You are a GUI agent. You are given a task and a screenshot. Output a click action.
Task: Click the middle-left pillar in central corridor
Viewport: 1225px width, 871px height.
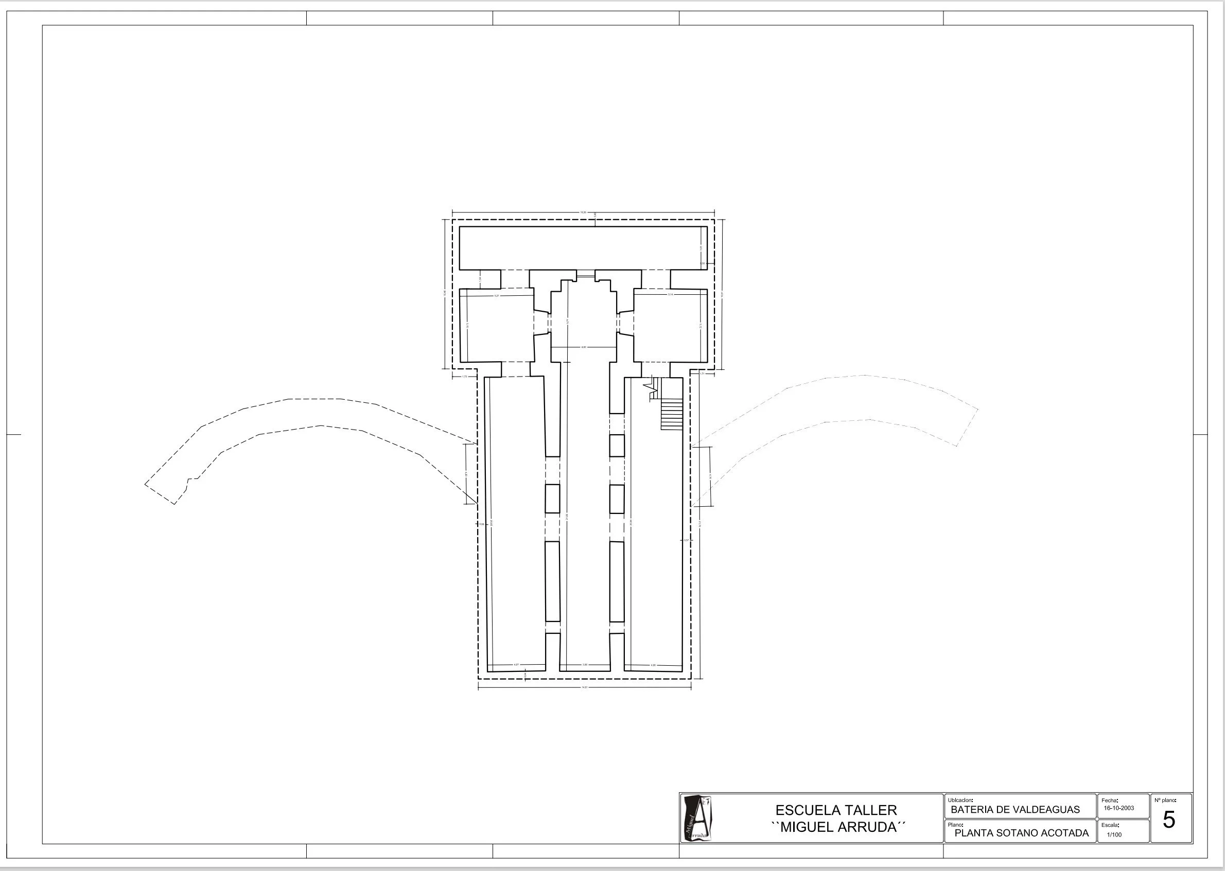[x=553, y=499]
